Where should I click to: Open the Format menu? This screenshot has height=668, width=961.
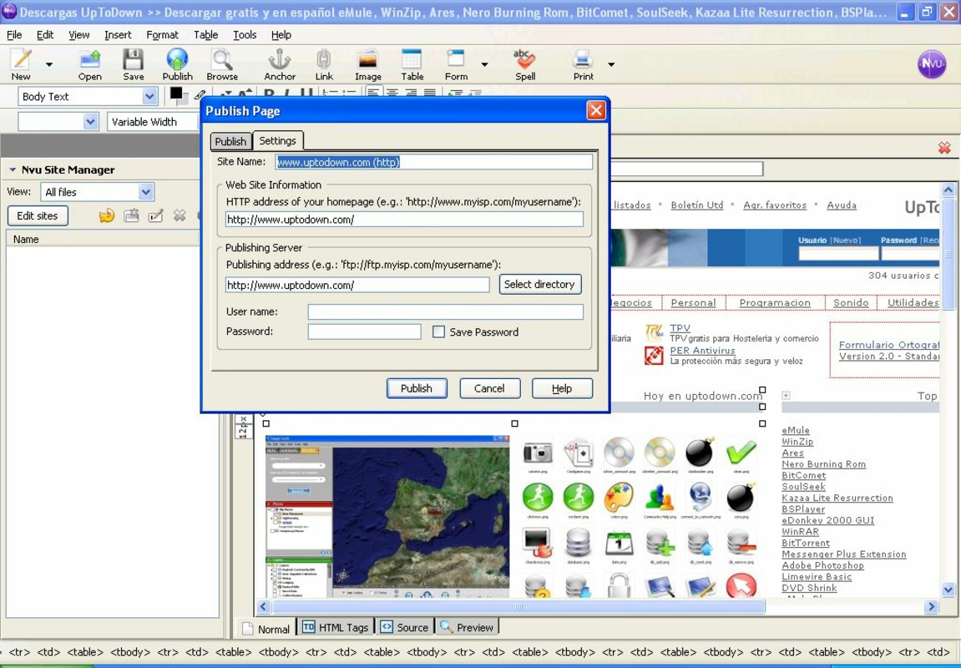pos(162,35)
